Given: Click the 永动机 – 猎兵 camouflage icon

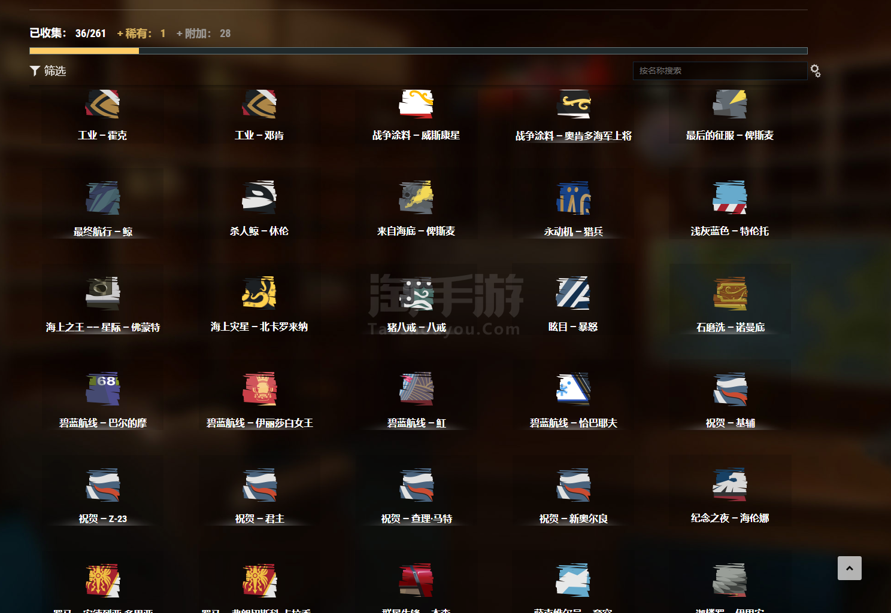Looking at the screenshot, I should click(x=573, y=197).
